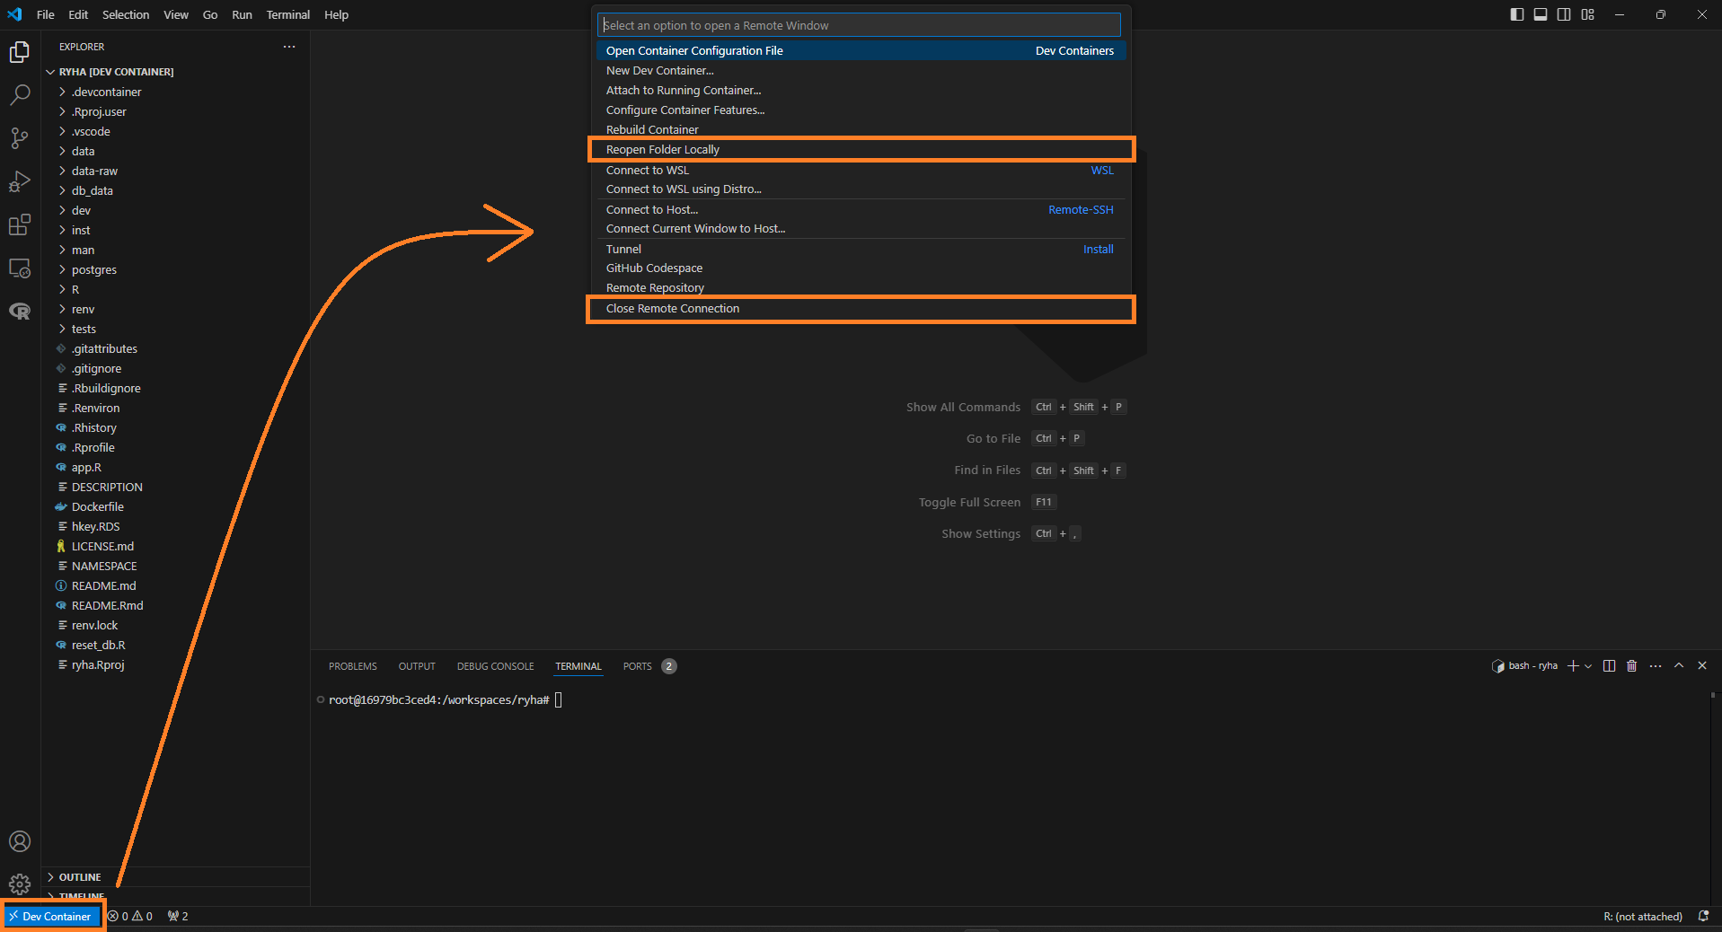Select Reopen Folder Locally option

[861, 150]
